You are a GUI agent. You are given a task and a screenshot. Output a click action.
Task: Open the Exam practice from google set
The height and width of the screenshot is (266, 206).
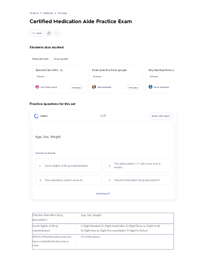[116, 79]
